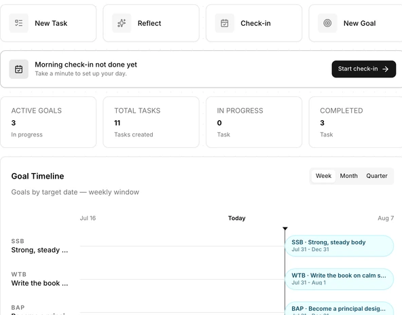
Task: Open the Reflect card
Action: tap(151, 23)
